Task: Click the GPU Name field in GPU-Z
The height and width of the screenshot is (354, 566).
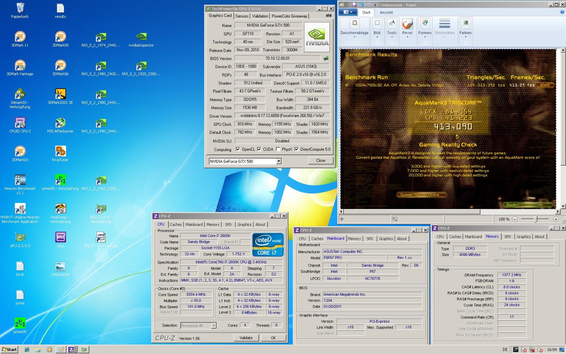Action: [268, 25]
